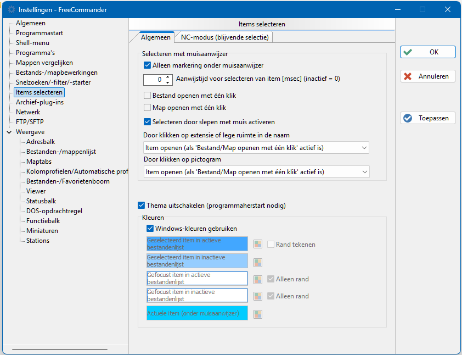The width and height of the screenshot is (462, 355).
Task: Click the horizontal scrollbar under settings tree
Action: [x=60, y=350]
